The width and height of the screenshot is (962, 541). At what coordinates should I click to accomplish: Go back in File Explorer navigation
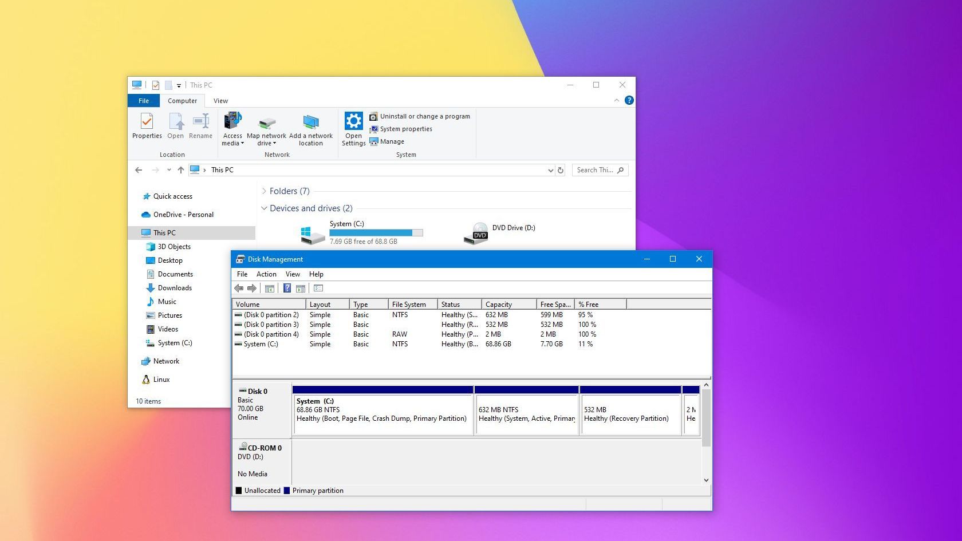point(139,170)
